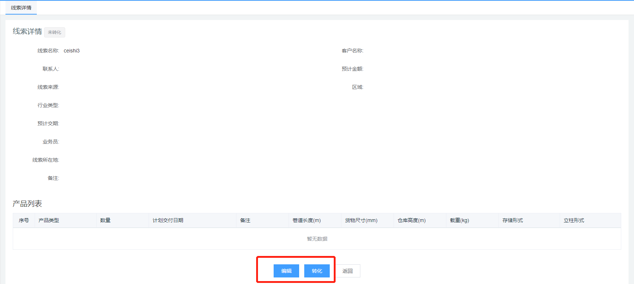634x284 pixels.
Task: Click the 未转化 status badge
Action: coord(55,32)
